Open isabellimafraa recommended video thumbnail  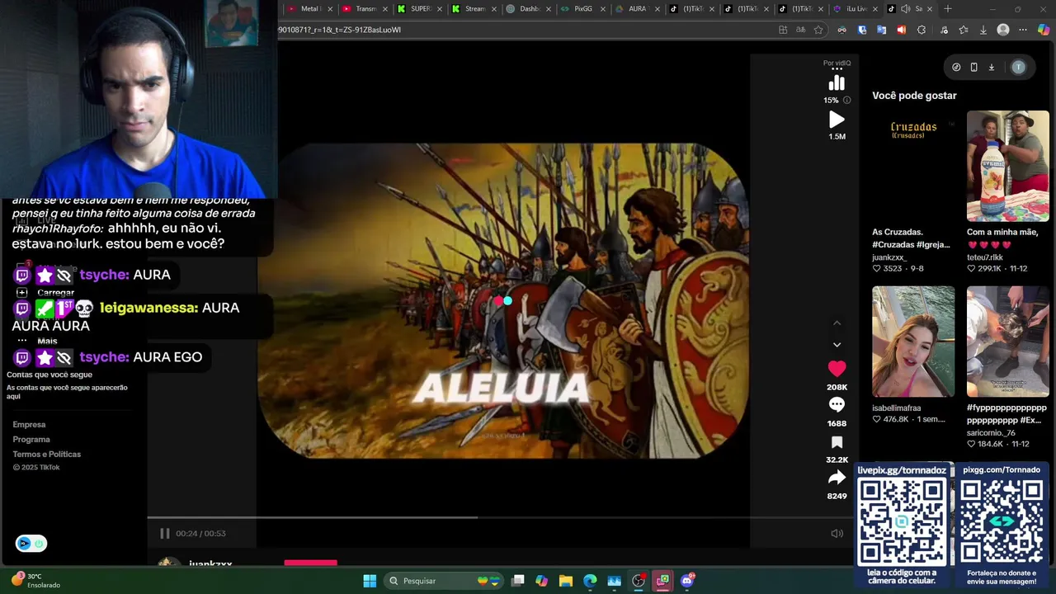tap(913, 342)
